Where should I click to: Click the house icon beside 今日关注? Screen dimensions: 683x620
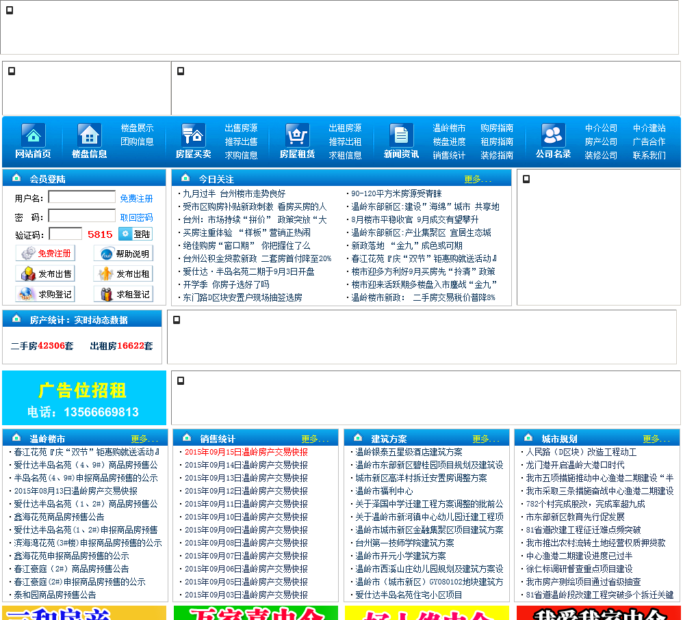(185, 178)
